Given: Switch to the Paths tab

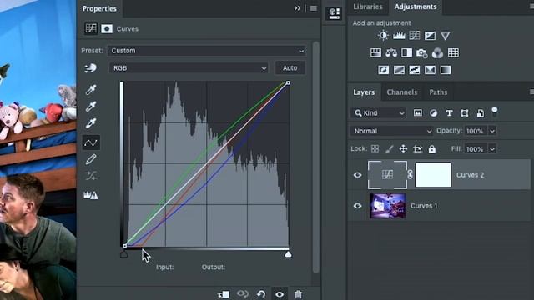Looking at the screenshot, I should click(x=438, y=92).
